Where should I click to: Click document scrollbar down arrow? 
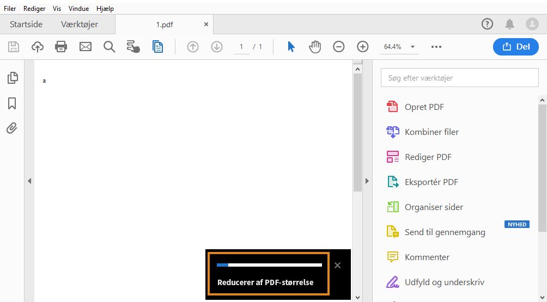[x=357, y=297]
